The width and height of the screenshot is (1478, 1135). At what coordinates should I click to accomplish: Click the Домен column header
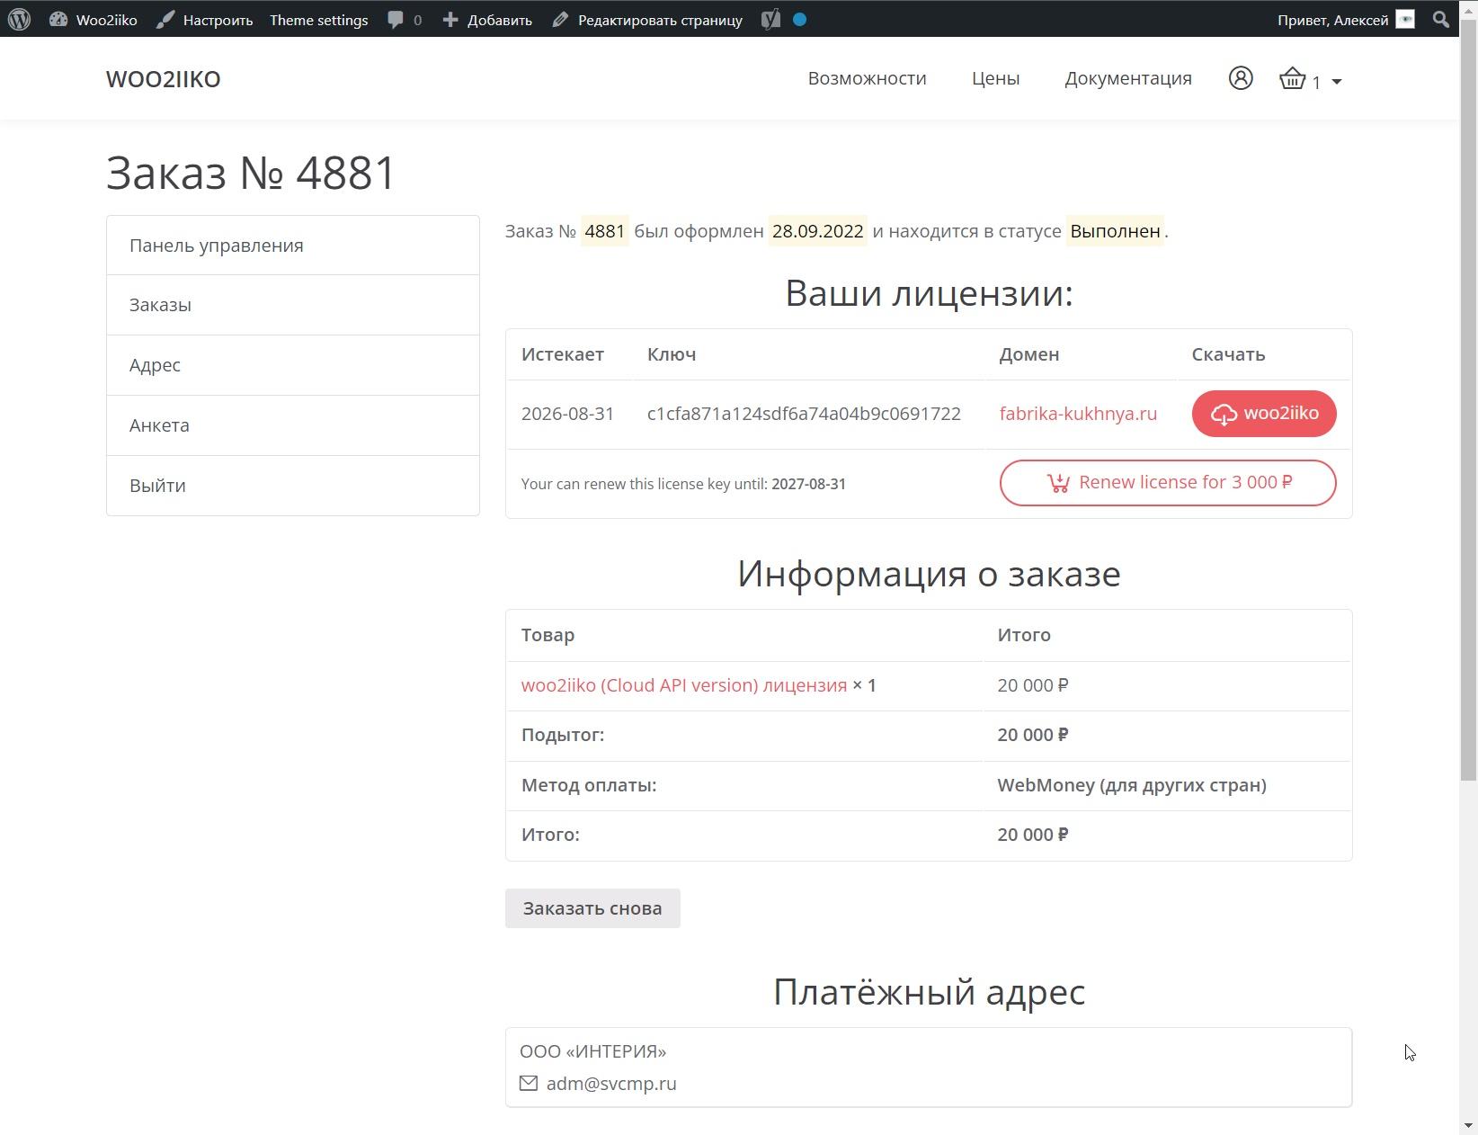point(1029,354)
